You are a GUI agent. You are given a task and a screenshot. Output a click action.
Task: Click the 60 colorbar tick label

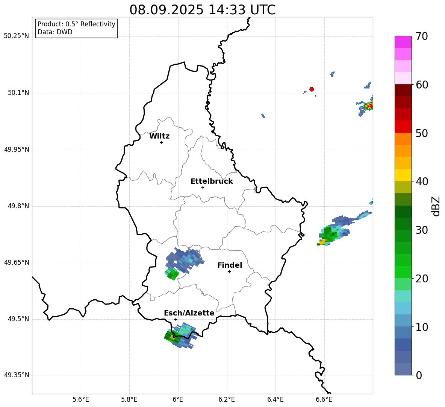[422, 85]
